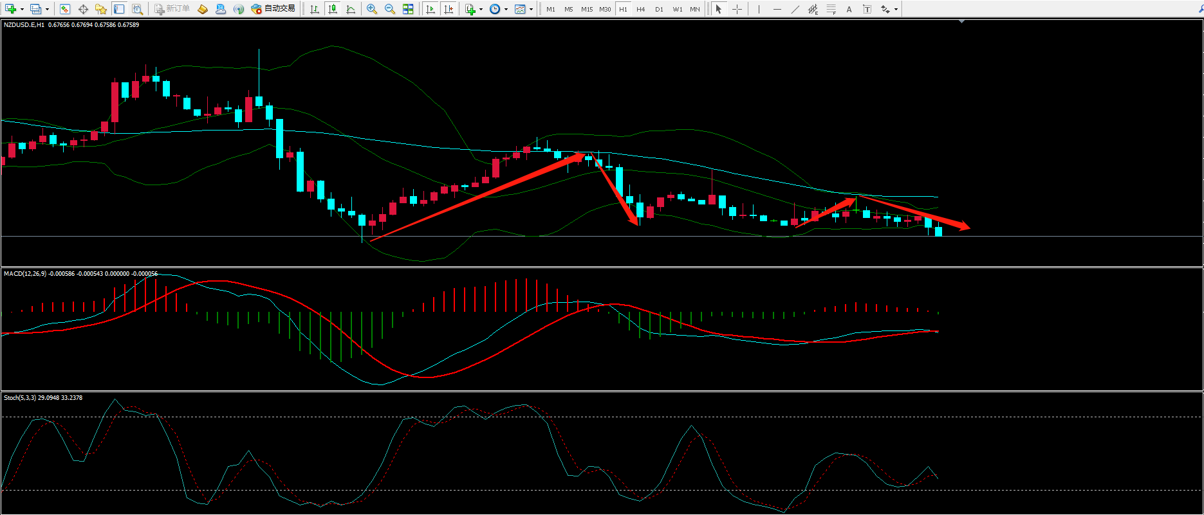Select the text label T tool
Viewport: 1204px width, 515px height.
click(x=867, y=9)
